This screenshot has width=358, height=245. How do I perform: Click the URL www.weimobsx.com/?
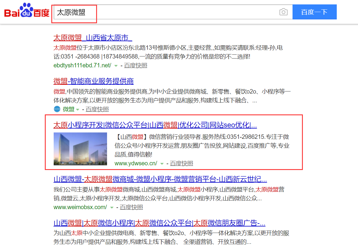pos(80,207)
